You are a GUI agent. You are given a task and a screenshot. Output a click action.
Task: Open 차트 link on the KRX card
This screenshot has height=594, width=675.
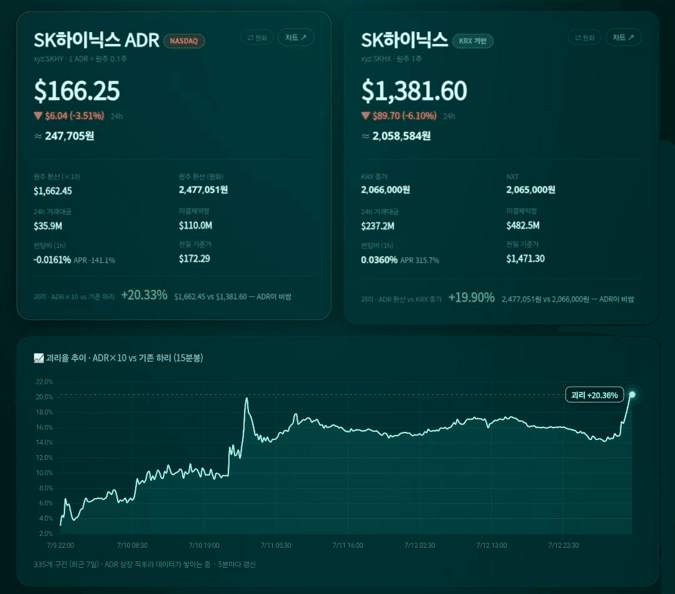tap(623, 38)
